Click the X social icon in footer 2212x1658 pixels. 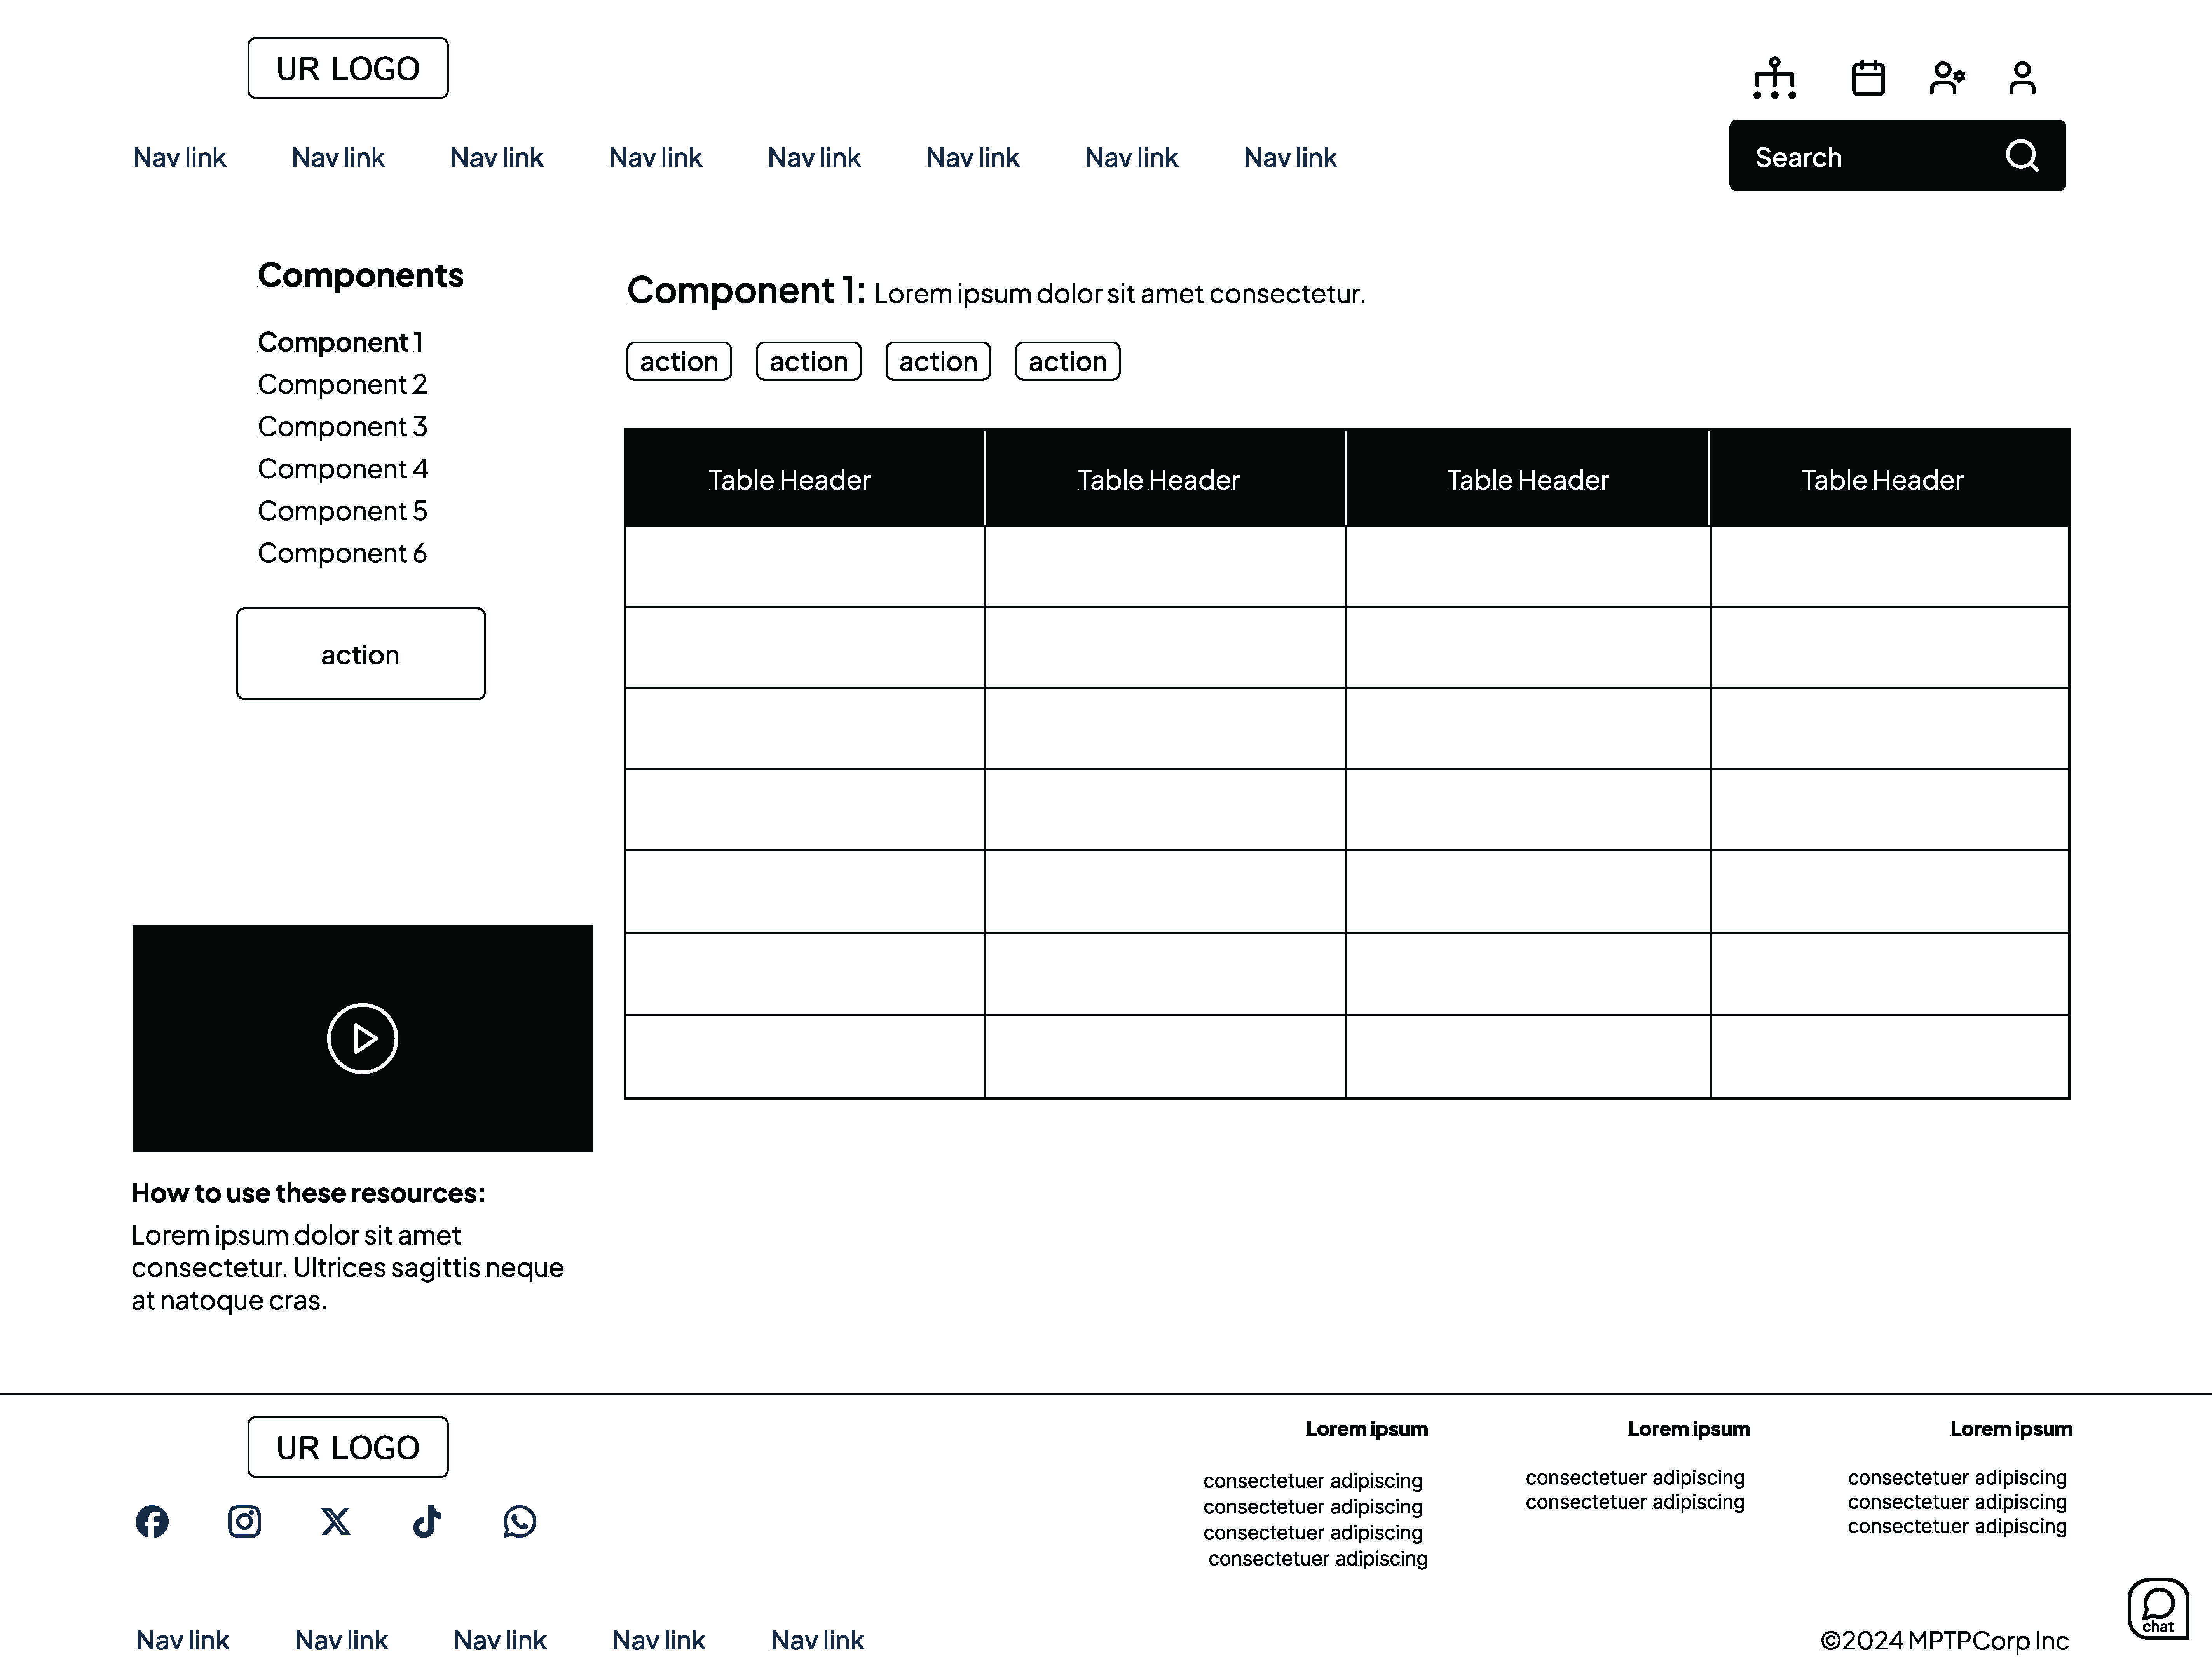point(336,1521)
